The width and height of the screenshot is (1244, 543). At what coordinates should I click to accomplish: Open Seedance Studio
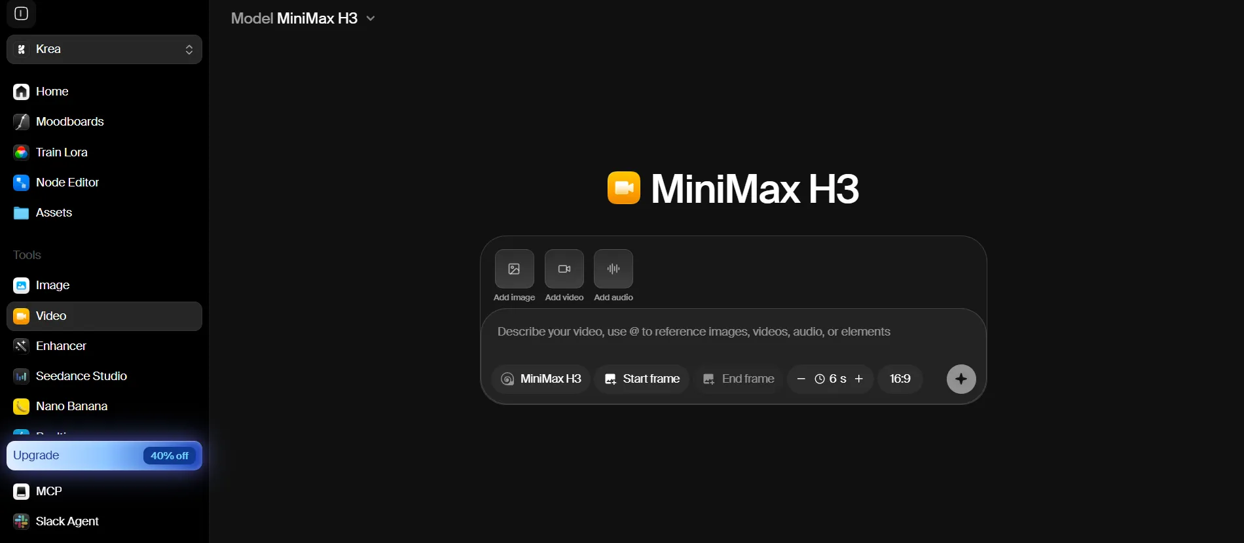pos(104,376)
